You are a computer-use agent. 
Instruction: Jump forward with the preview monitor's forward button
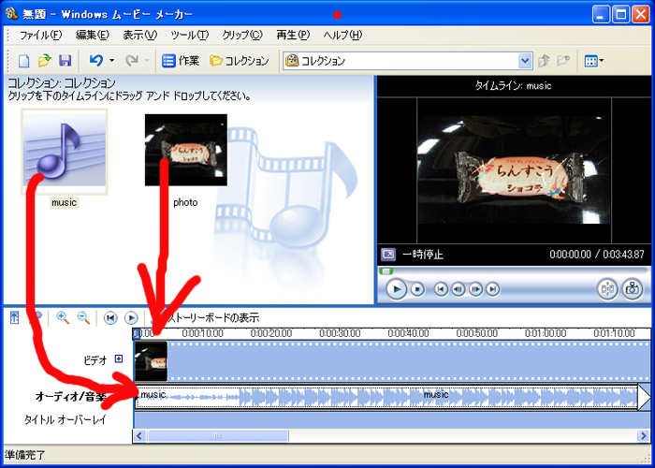pyautogui.click(x=493, y=289)
